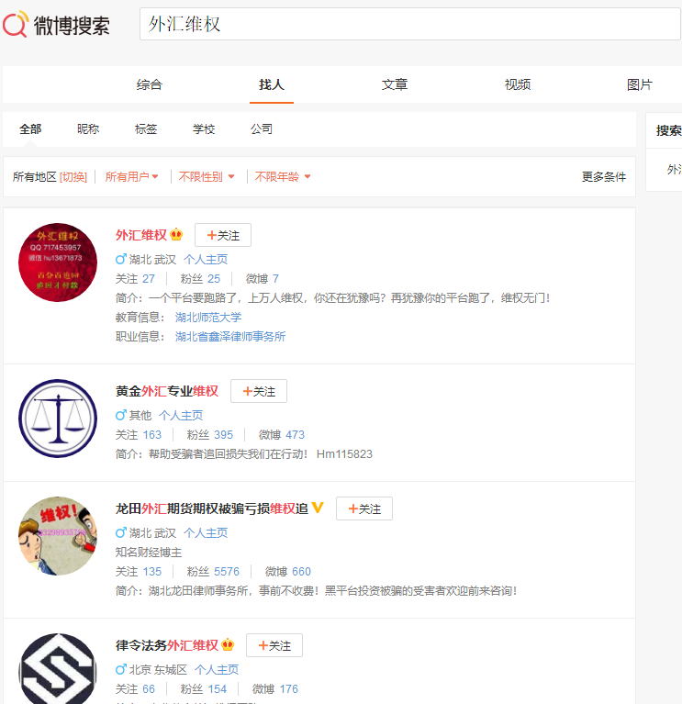Click the 搜索 heading in right panel

pyautogui.click(x=668, y=130)
